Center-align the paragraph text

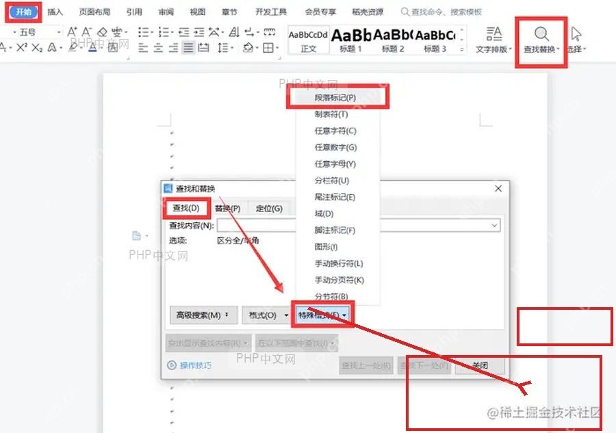point(158,49)
